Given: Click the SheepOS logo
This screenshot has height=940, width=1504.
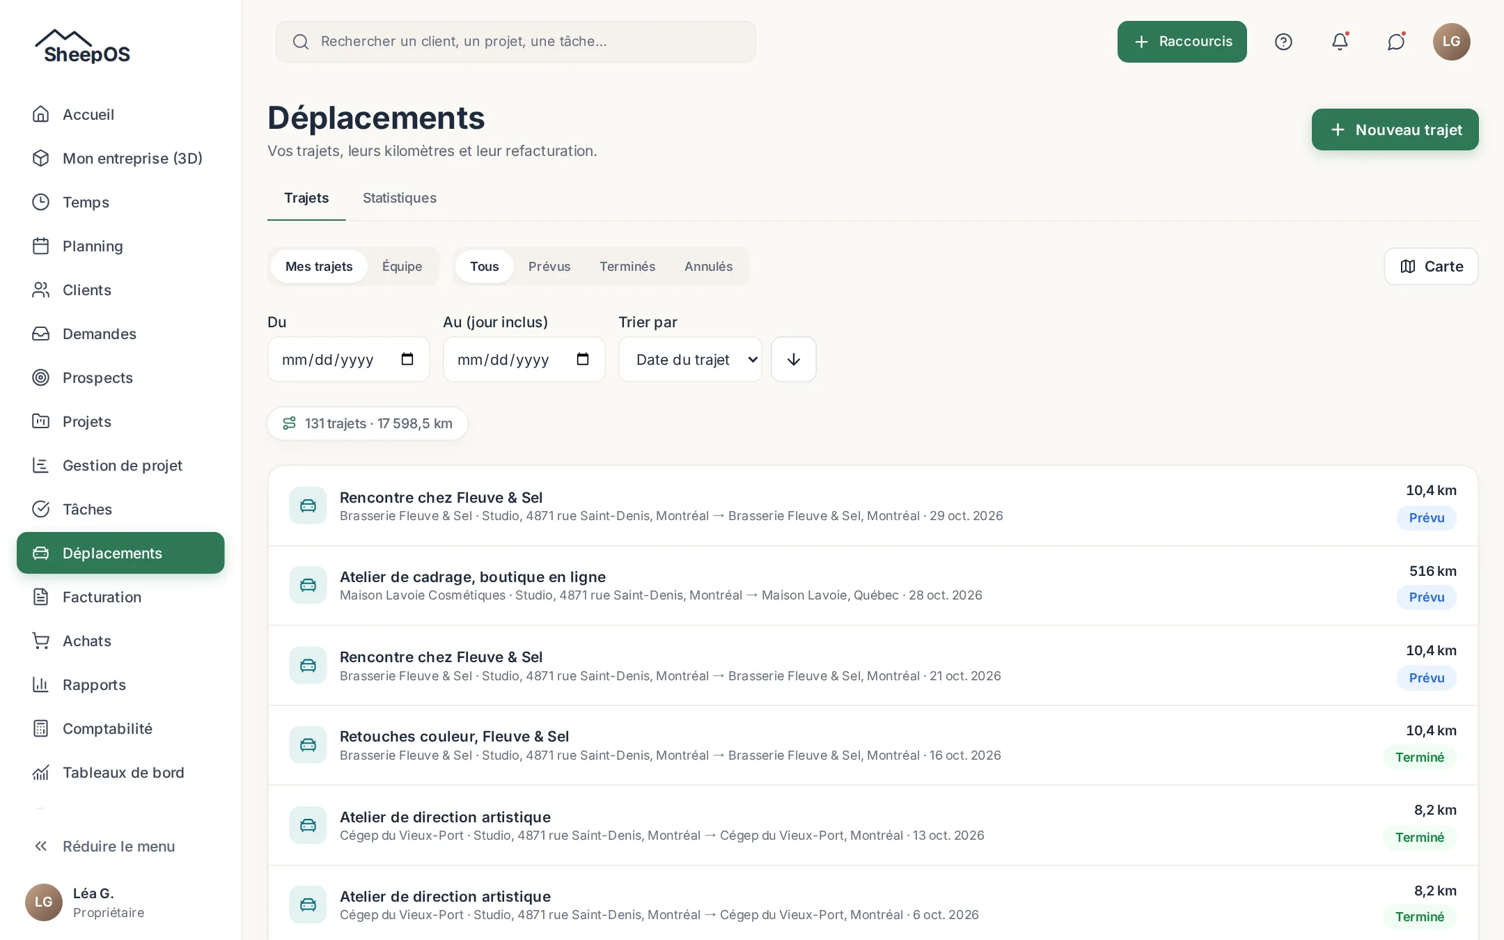Looking at the screenshot, I should coord(84,47).
